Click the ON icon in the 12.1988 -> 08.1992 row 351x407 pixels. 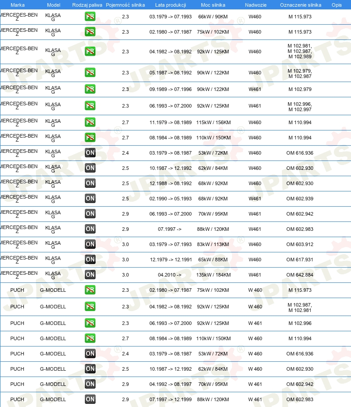90,183
